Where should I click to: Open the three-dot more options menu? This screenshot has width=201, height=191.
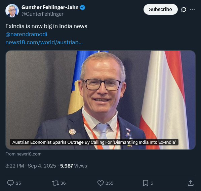pos(192,9)
